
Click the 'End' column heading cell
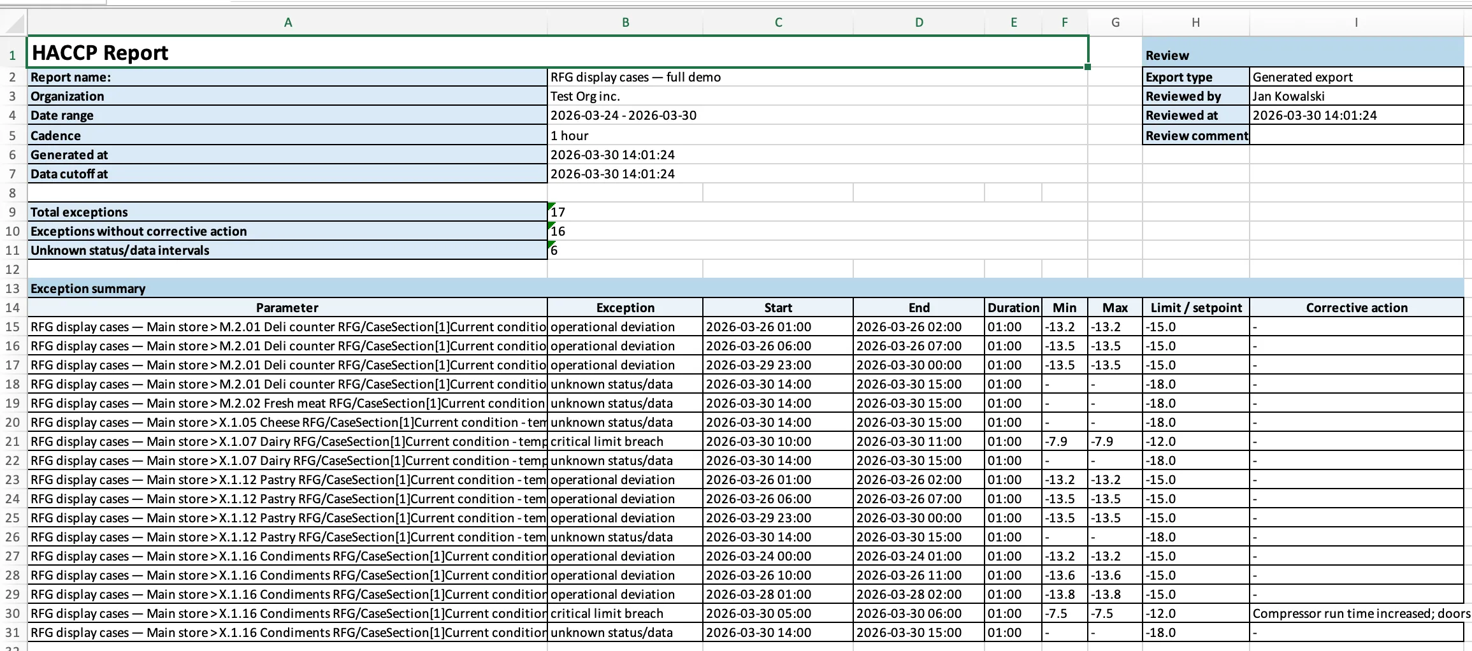click(919, 308)
